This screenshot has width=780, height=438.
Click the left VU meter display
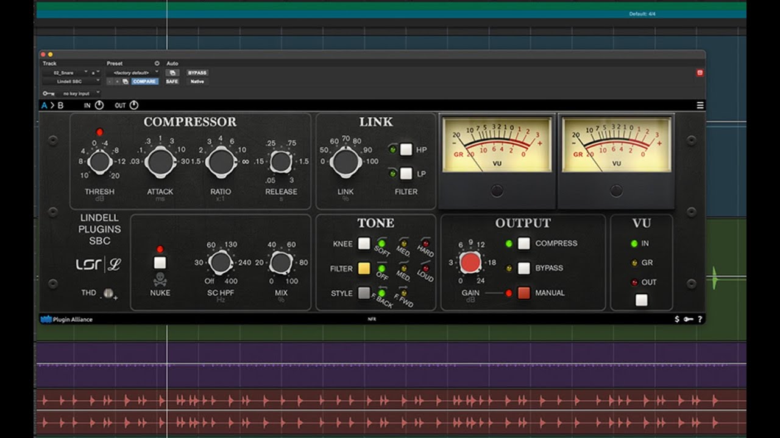pos(497,145)
